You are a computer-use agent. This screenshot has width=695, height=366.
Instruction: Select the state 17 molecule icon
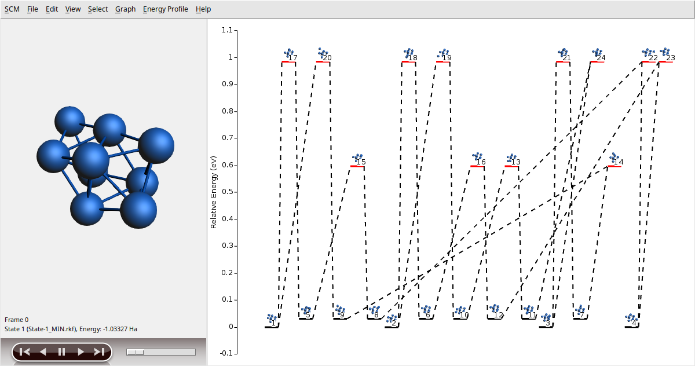click(x=288, y=53)
